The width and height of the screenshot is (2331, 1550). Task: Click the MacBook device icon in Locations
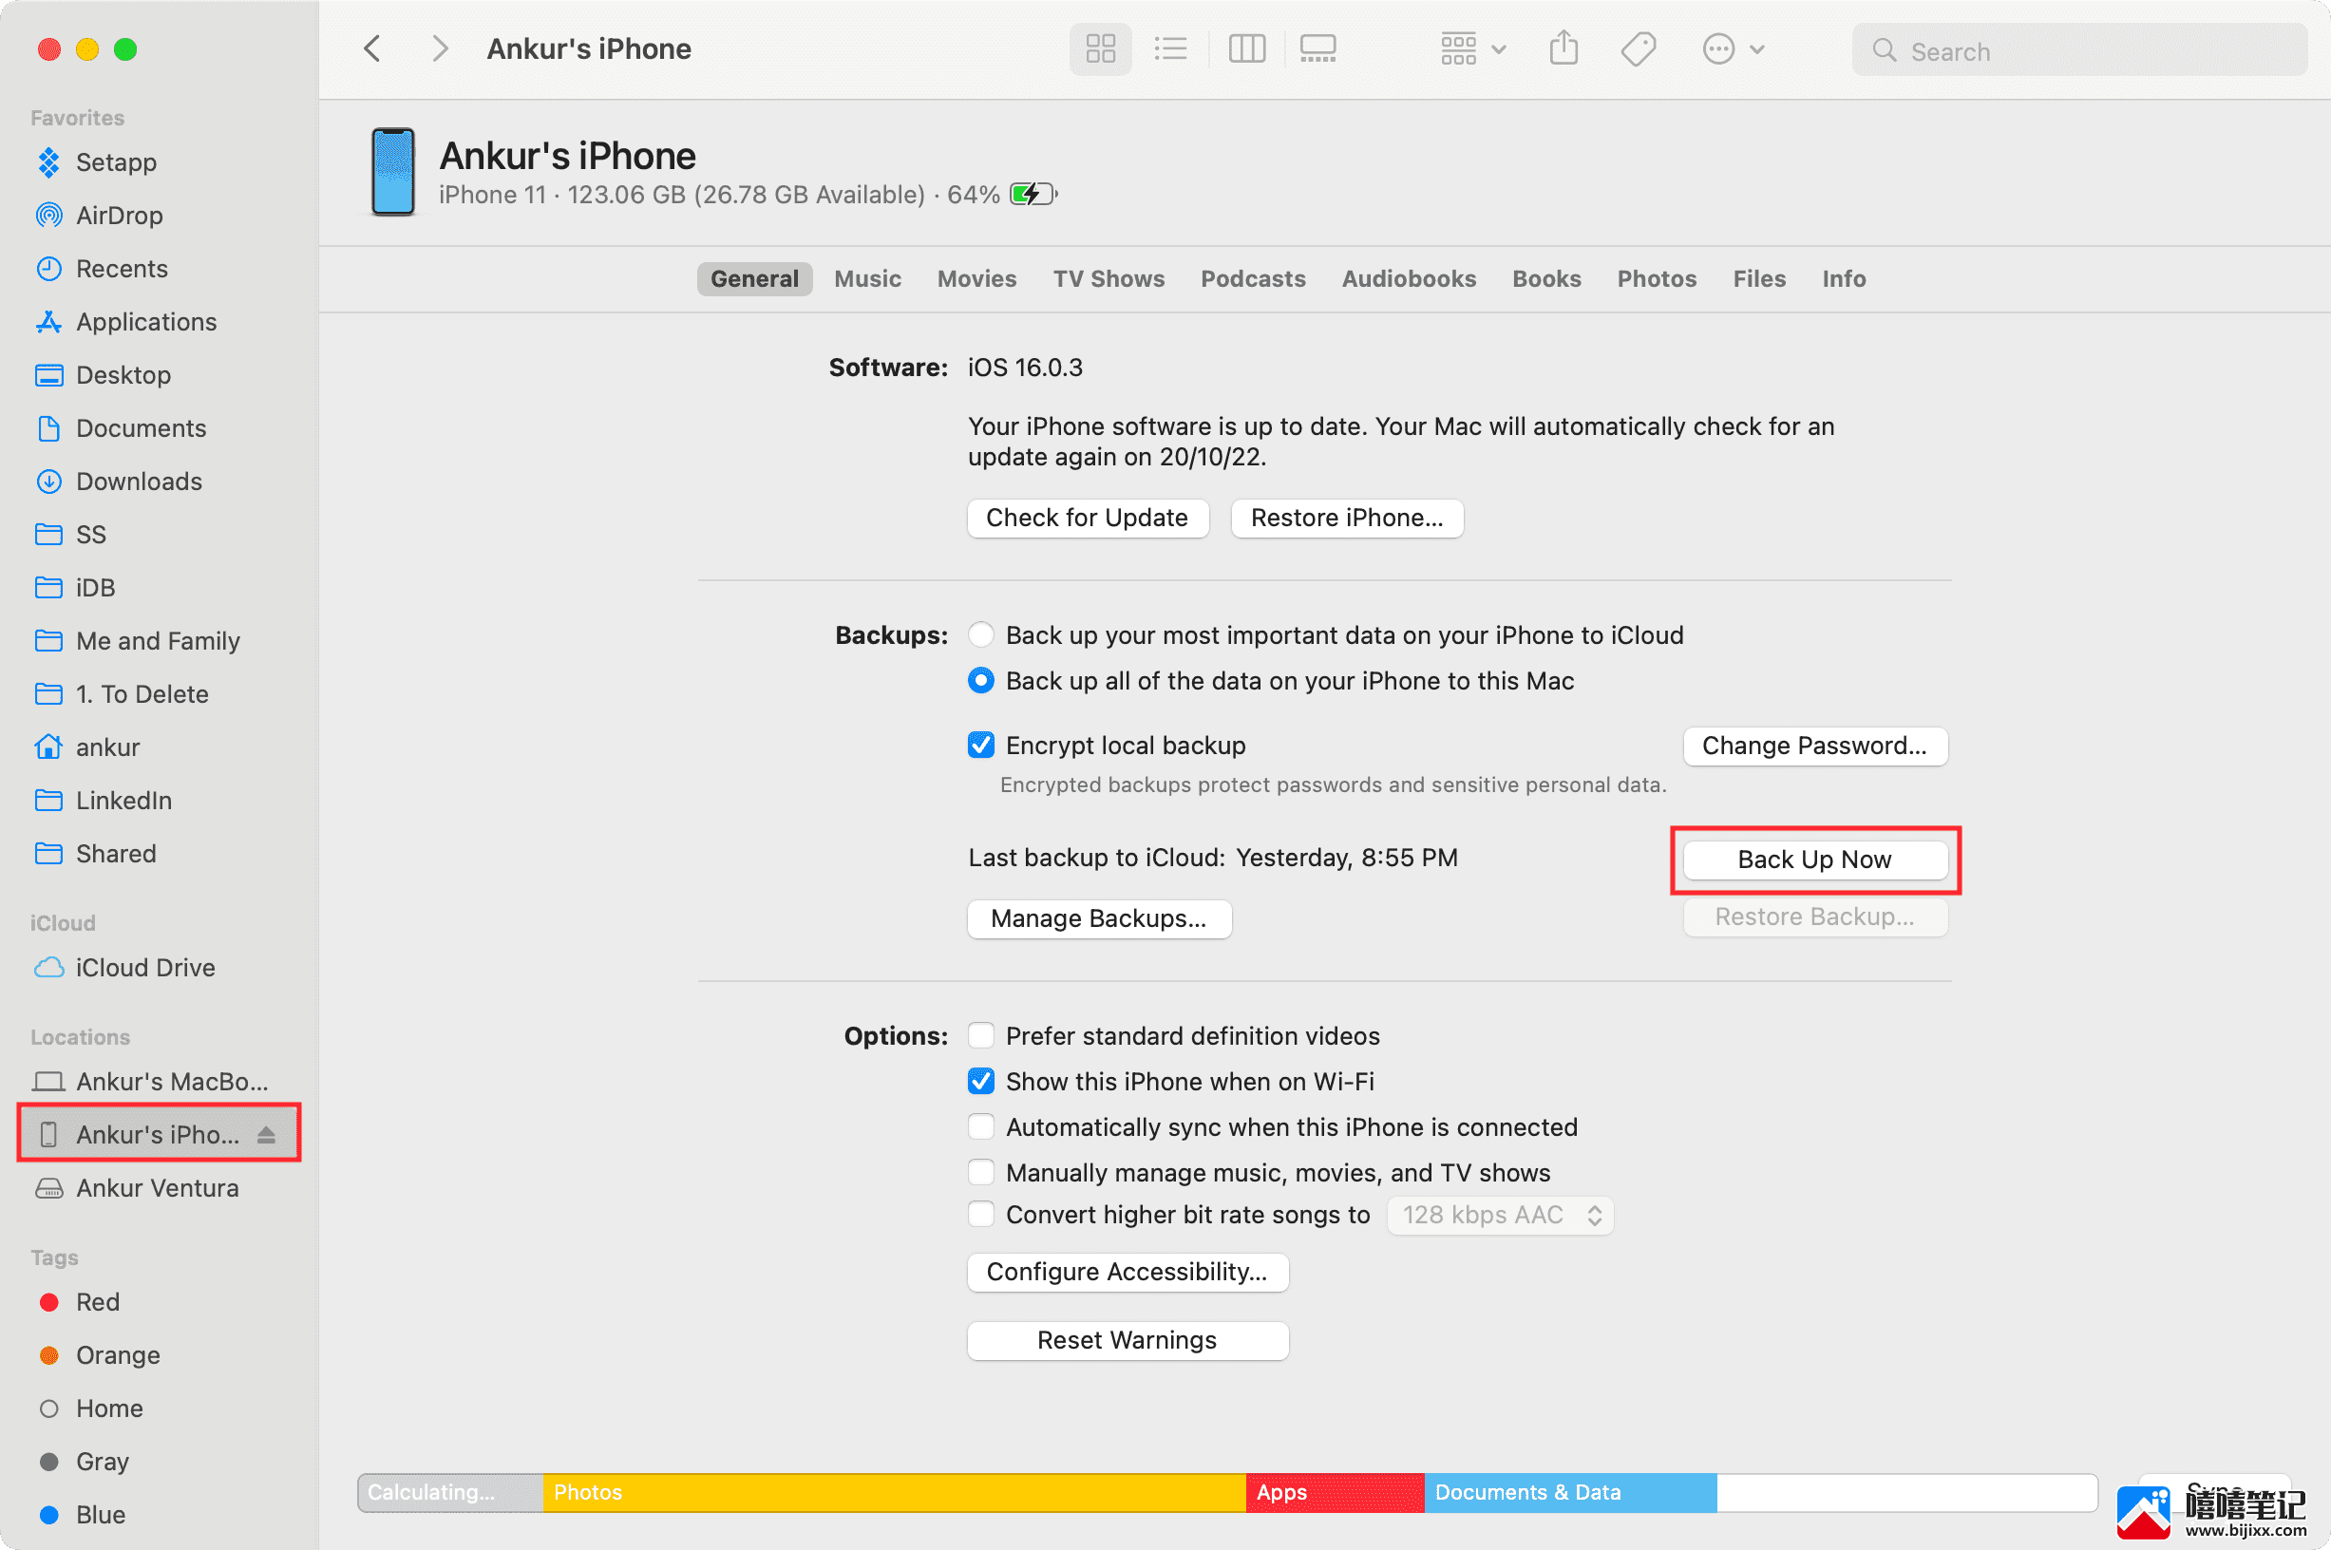pyautogui.click(x=50, y=1083)
